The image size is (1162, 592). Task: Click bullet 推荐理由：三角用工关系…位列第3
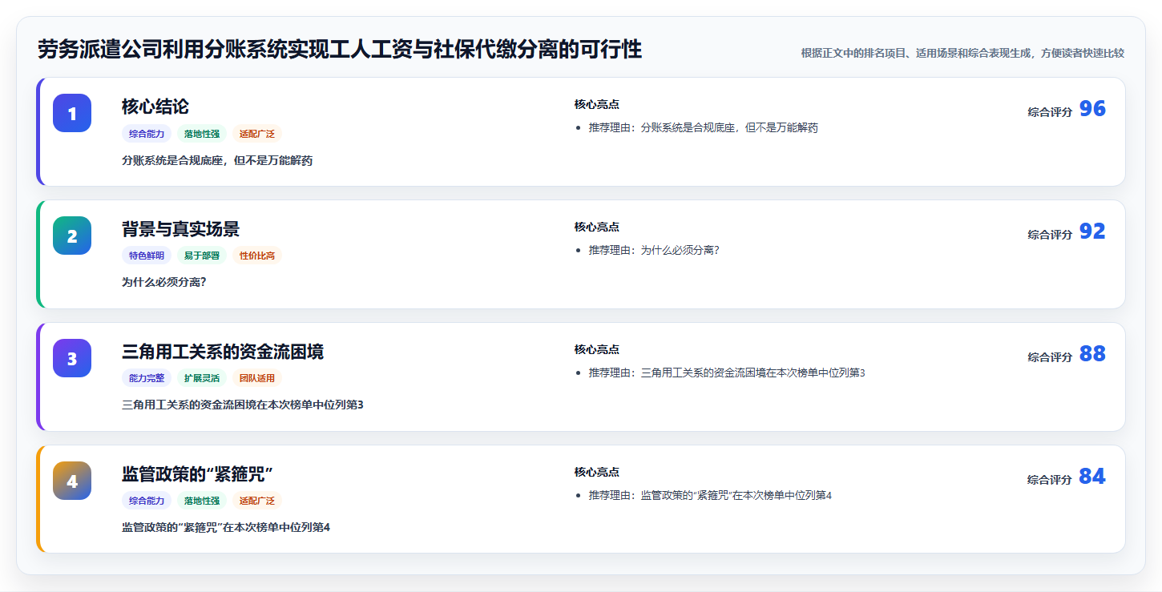click(727, 373)
